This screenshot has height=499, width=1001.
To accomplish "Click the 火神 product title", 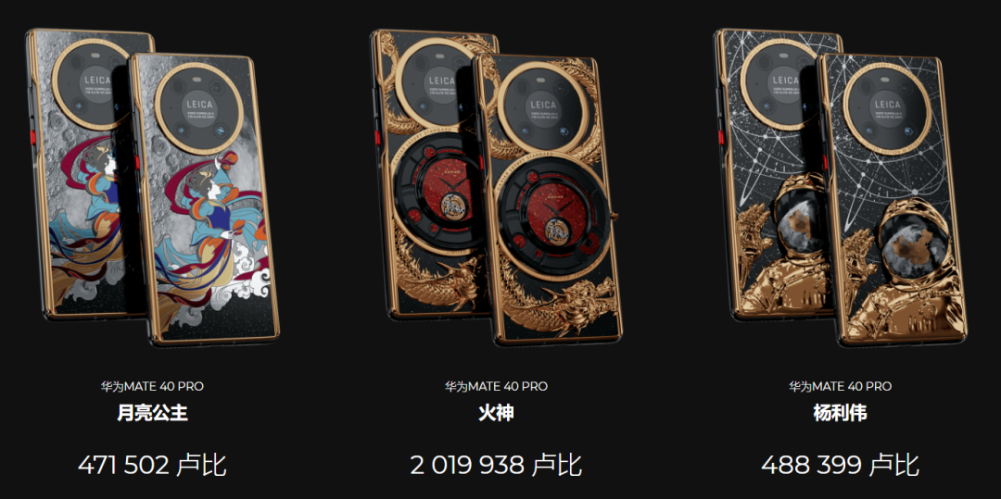I will pyautogui.click(x=496, y=414).
